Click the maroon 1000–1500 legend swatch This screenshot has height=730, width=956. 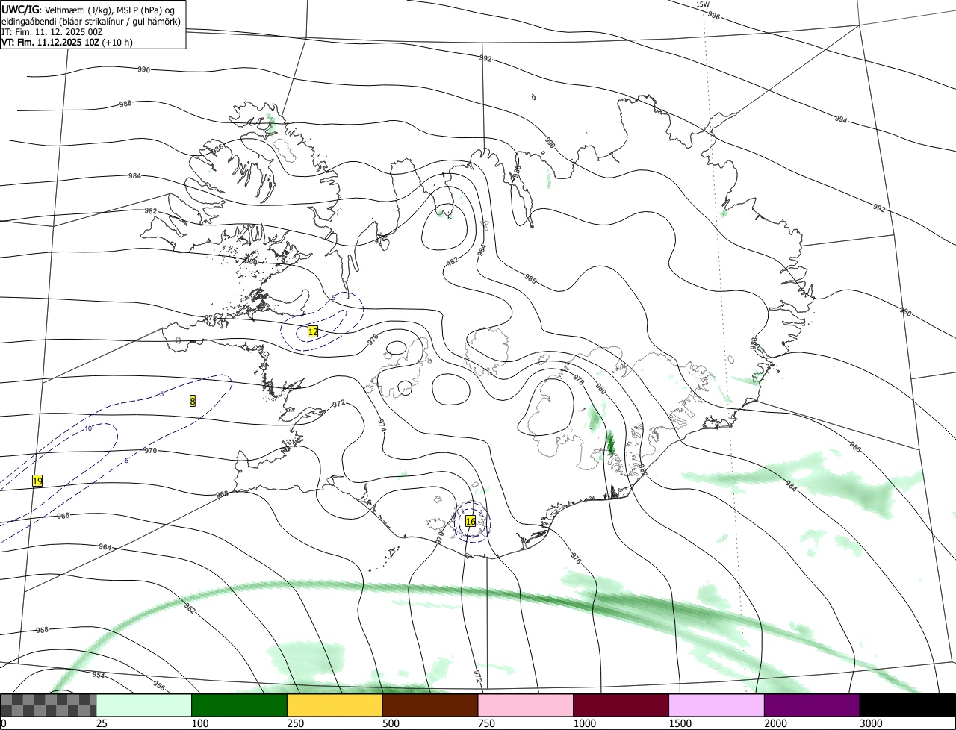pyautogui.click(x=621, y=705)
